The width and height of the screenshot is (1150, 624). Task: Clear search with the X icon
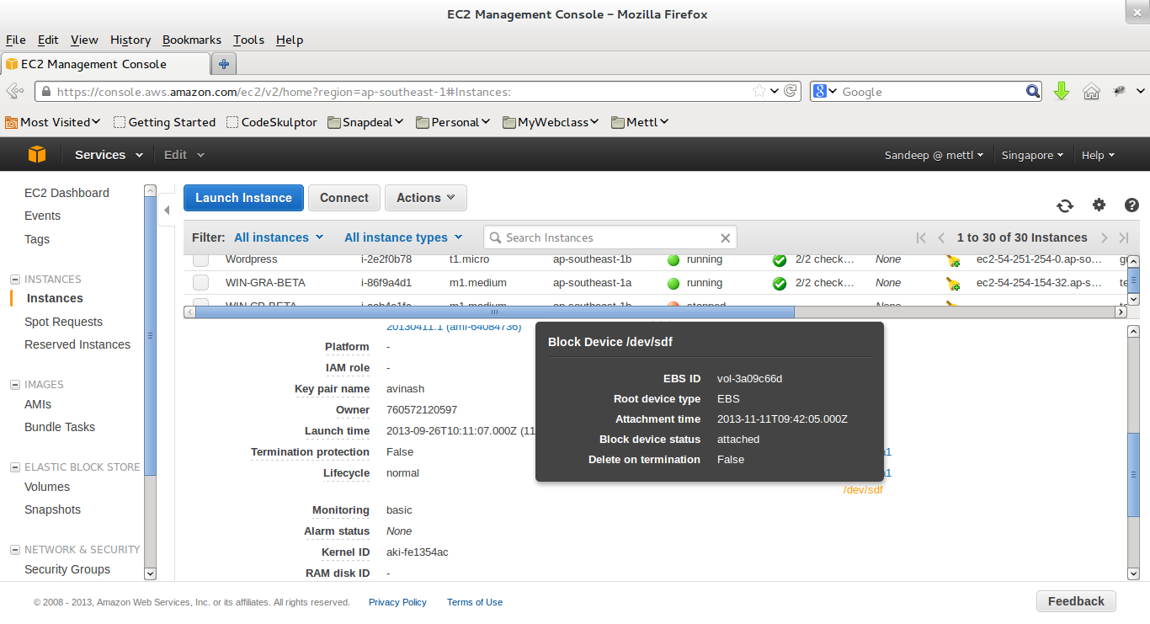tap(725, 238)
